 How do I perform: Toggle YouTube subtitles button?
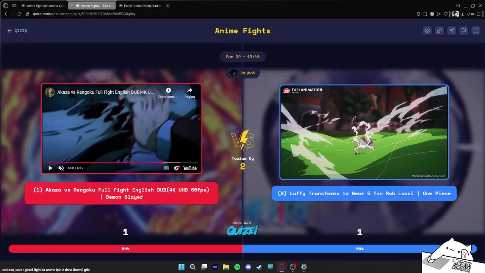[x=166, y=168]
